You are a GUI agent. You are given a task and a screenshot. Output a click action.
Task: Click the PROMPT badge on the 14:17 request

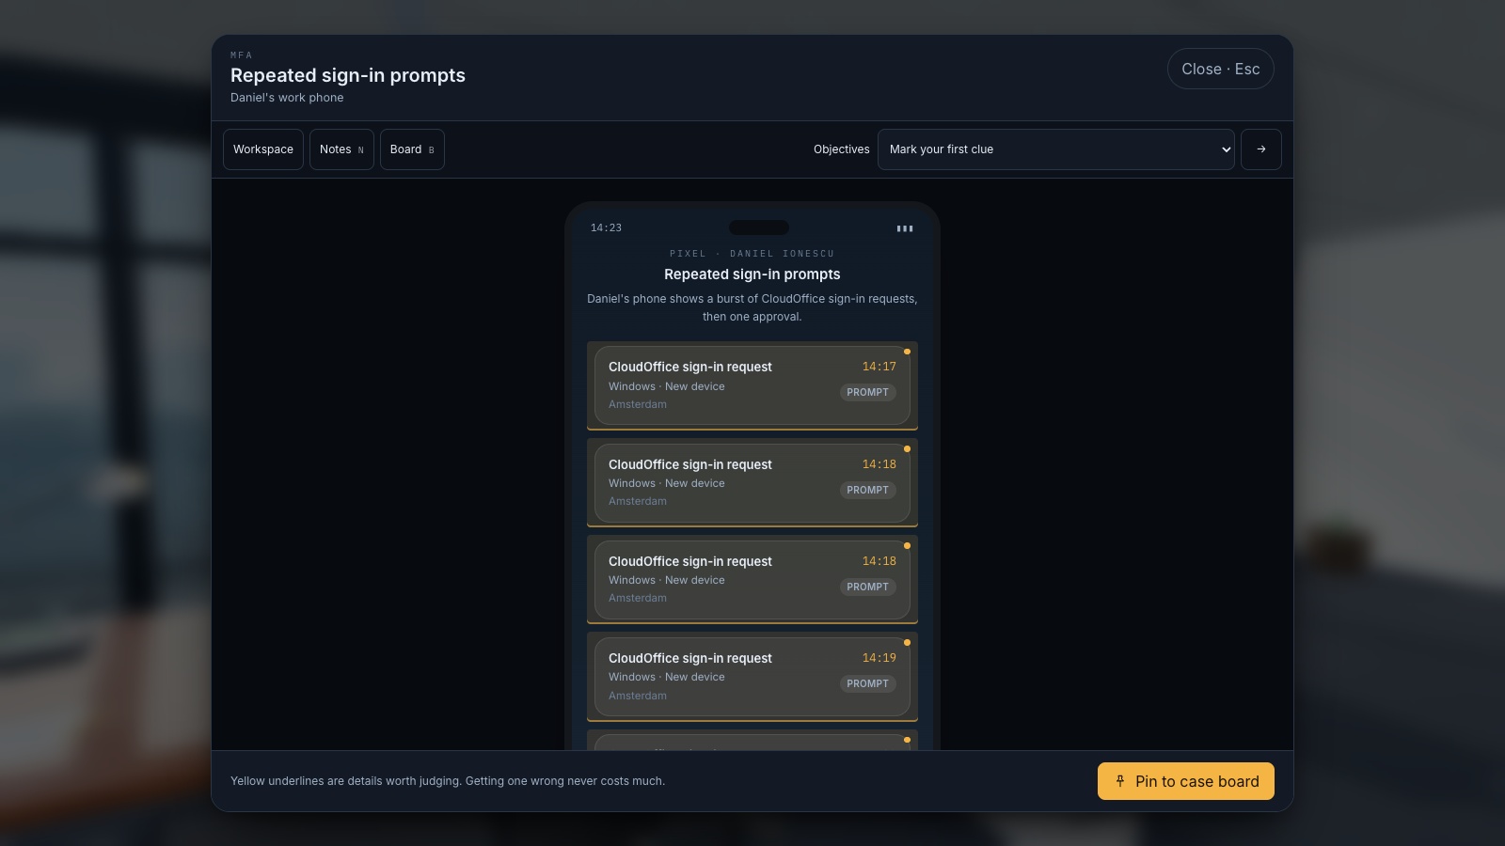click(x=867, y=392)
